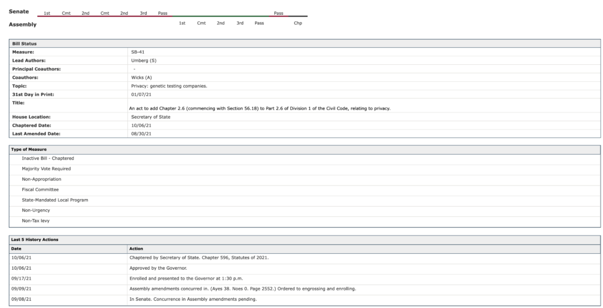
Task: Click the Type of Measure section header
Action: (29, 150)
